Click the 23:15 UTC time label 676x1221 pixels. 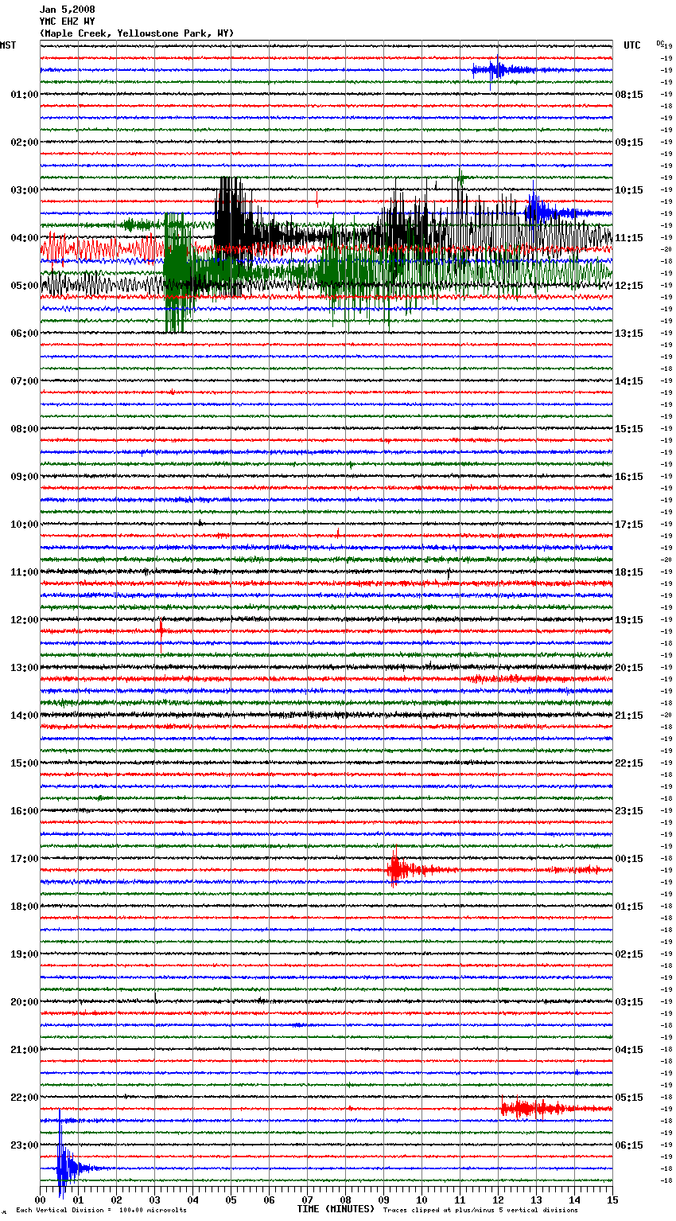(629, 811)
